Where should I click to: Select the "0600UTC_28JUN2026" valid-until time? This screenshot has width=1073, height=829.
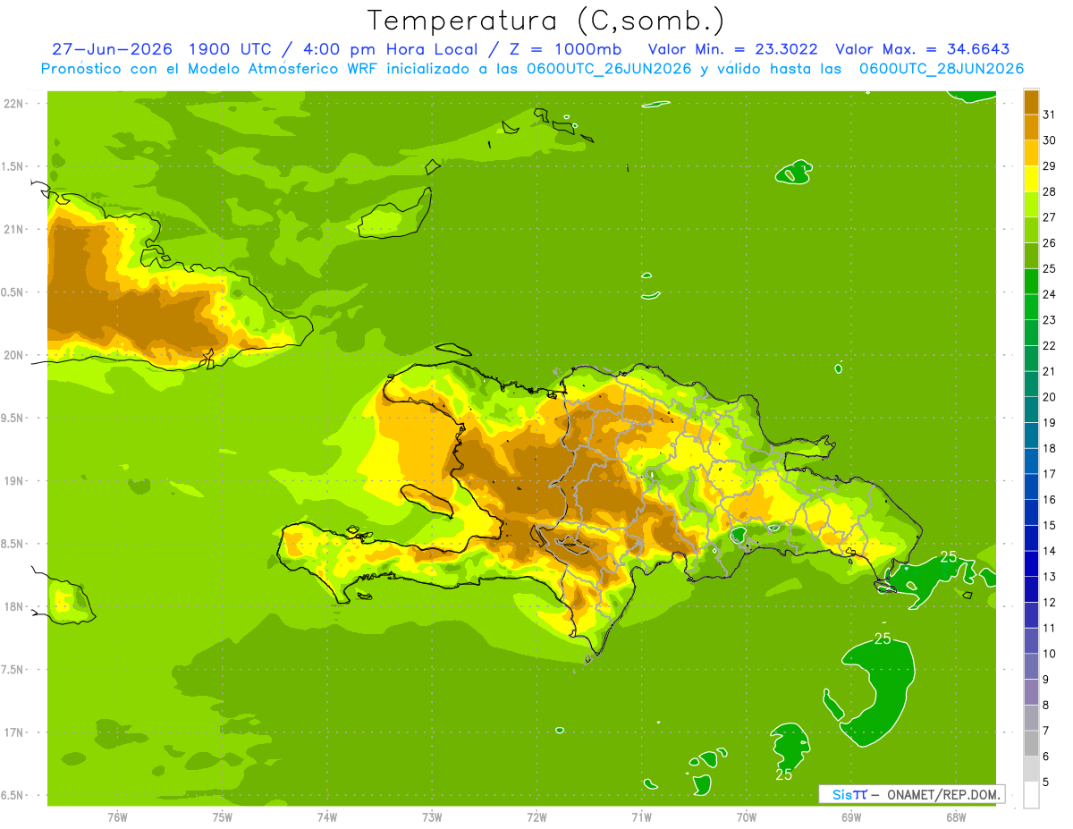[x=942, y=69]
